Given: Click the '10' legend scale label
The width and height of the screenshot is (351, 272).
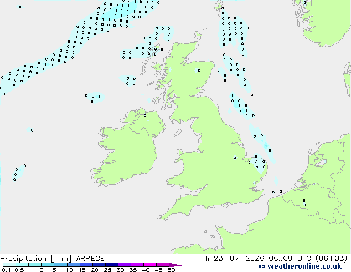Looking at the screenshot, I should coord(69,270).
